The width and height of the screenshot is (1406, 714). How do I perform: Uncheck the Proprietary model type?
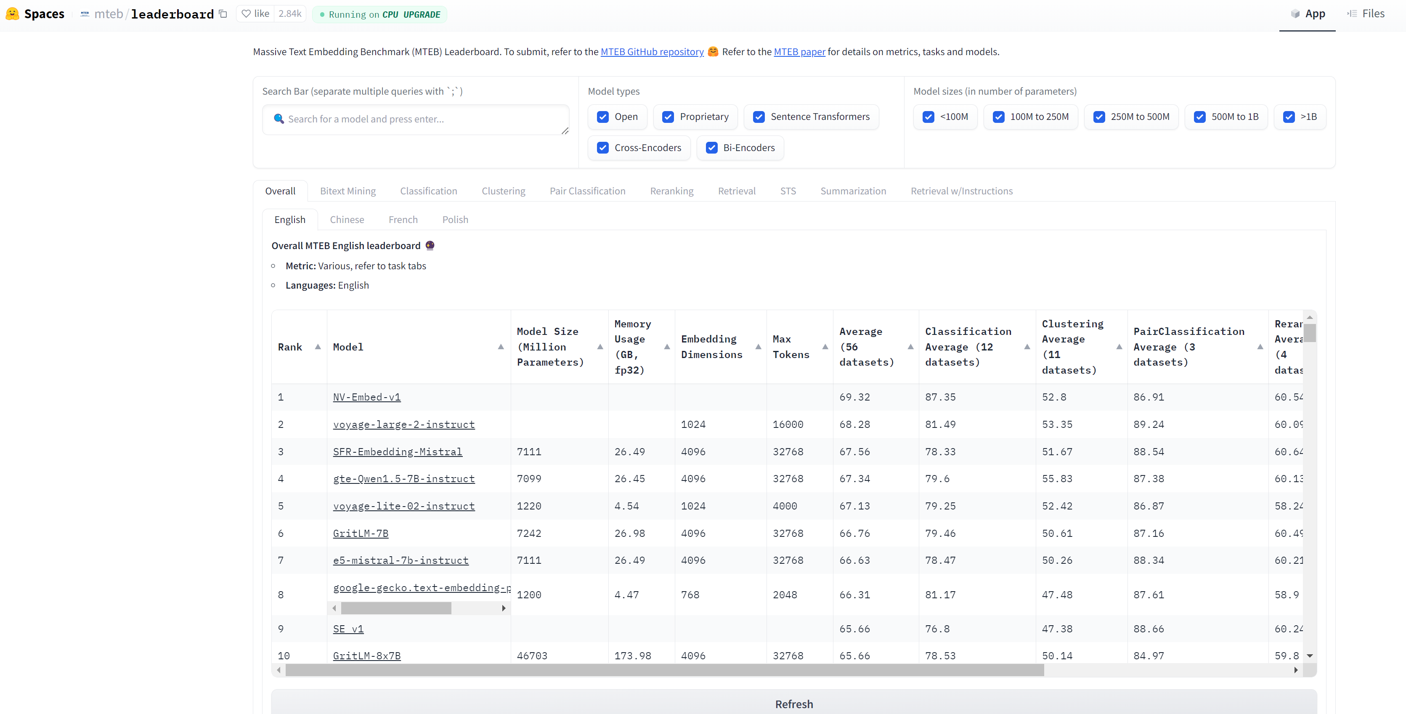[668, 117]
